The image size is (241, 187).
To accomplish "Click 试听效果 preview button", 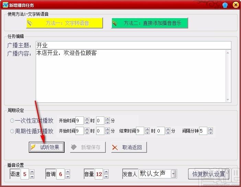I will point(47,147).
